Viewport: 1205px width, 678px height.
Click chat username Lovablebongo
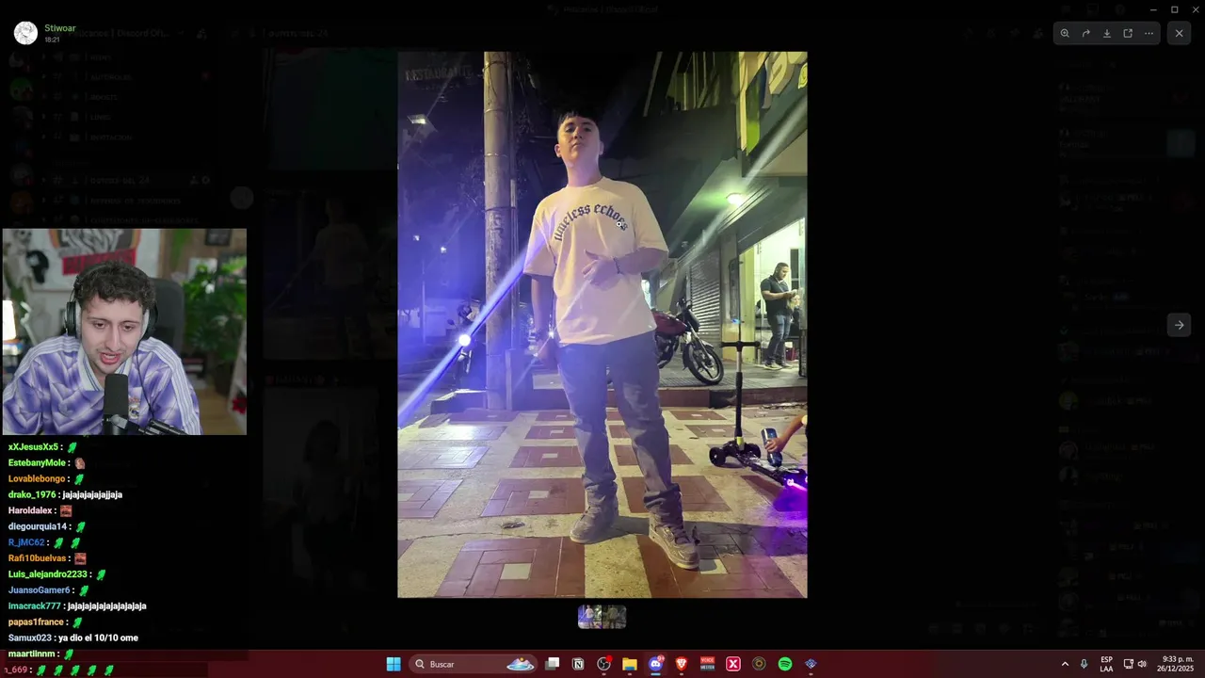click(37, 479)
